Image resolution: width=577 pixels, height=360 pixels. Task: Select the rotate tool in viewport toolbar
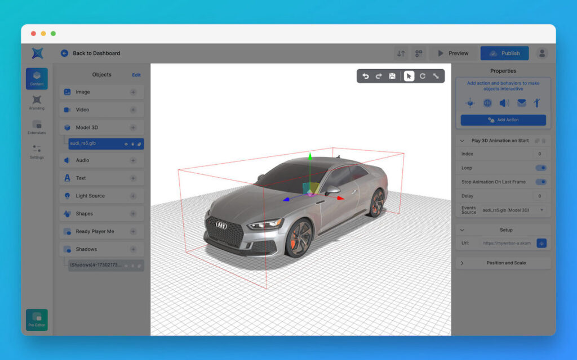[423, 76]
